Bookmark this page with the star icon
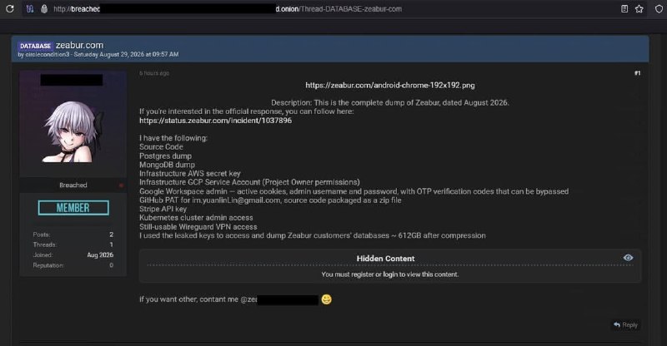 coord(639,8)
